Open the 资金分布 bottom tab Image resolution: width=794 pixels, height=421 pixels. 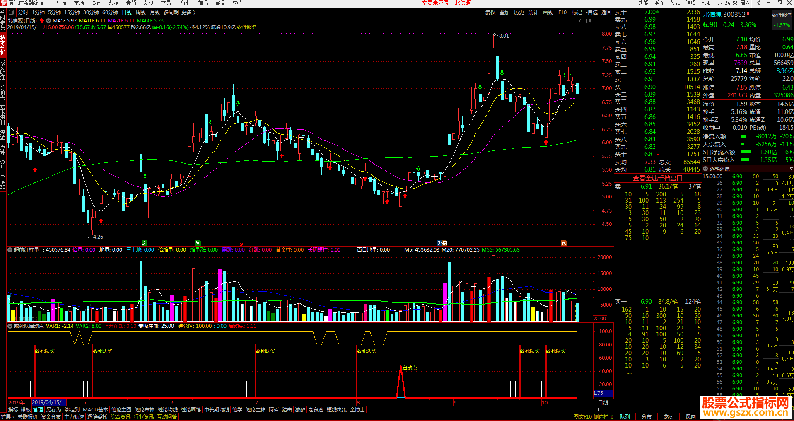pos(51,417)
